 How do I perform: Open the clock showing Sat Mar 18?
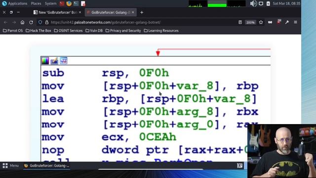(286, 3)
